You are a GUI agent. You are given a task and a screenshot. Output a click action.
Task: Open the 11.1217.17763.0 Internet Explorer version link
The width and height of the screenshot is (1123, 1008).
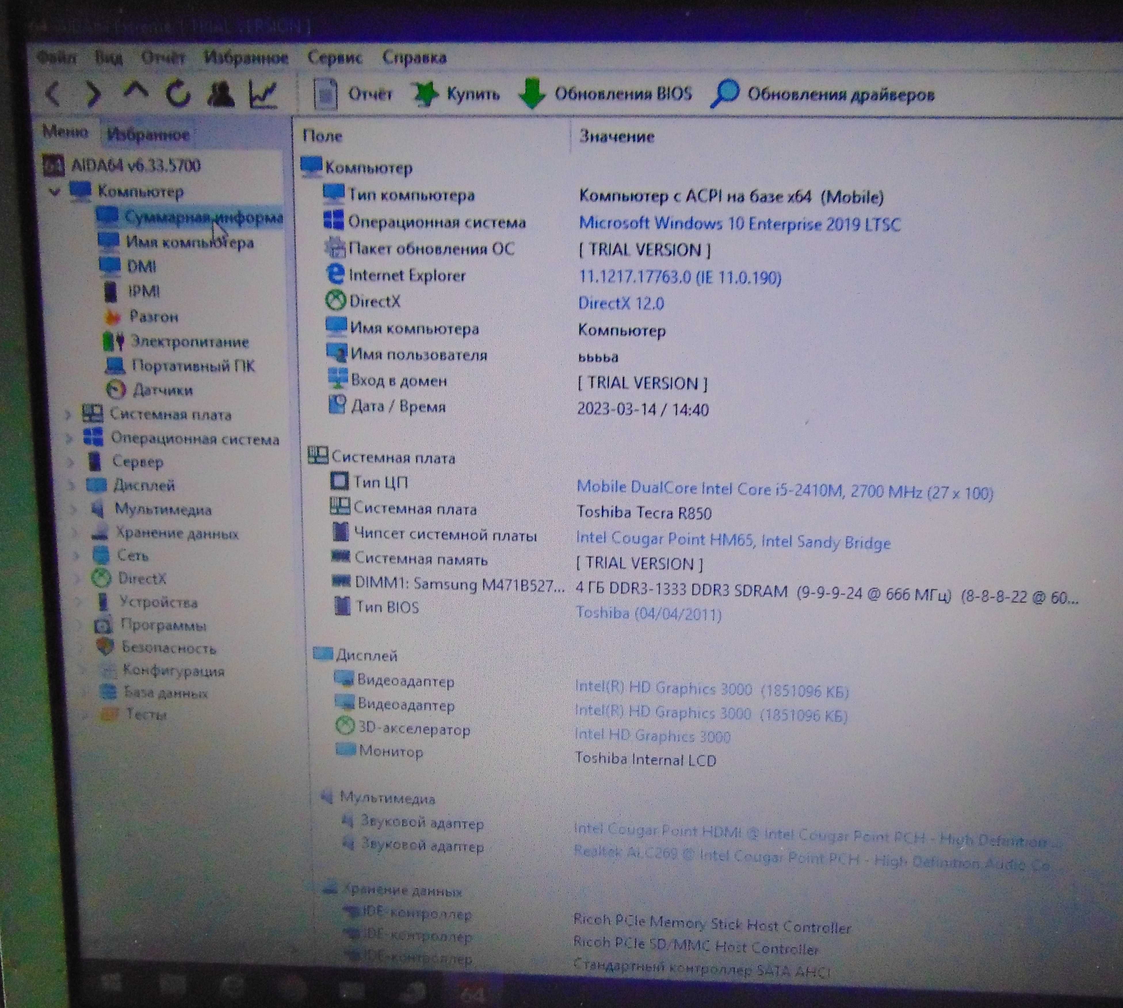click(x=680, y=277)
